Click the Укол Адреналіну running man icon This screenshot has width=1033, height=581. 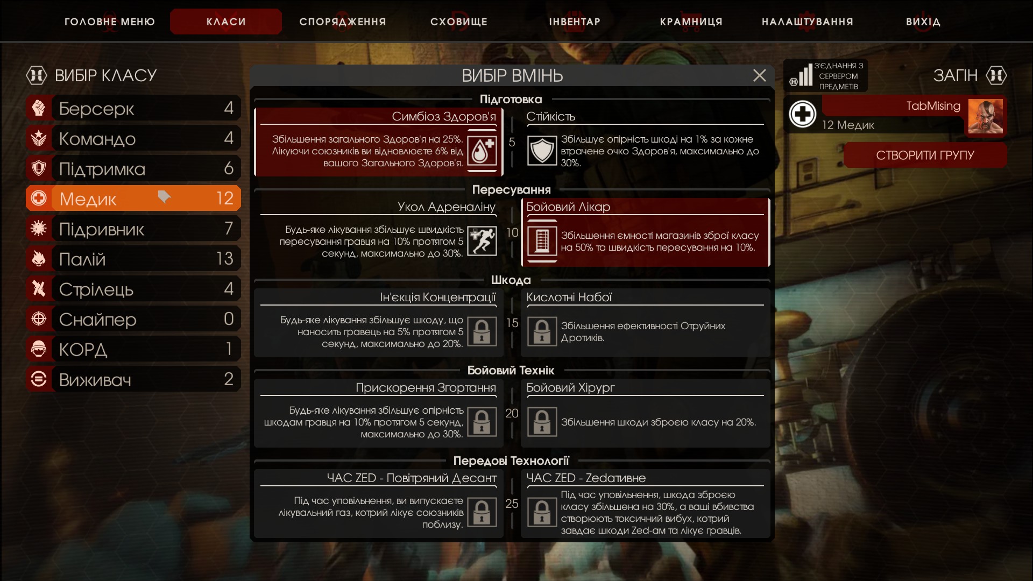coord(482,241)
